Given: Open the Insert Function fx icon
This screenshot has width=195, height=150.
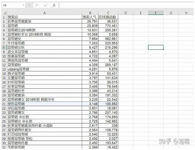Looking at the screenshot, I should click(x=54, y=5).
